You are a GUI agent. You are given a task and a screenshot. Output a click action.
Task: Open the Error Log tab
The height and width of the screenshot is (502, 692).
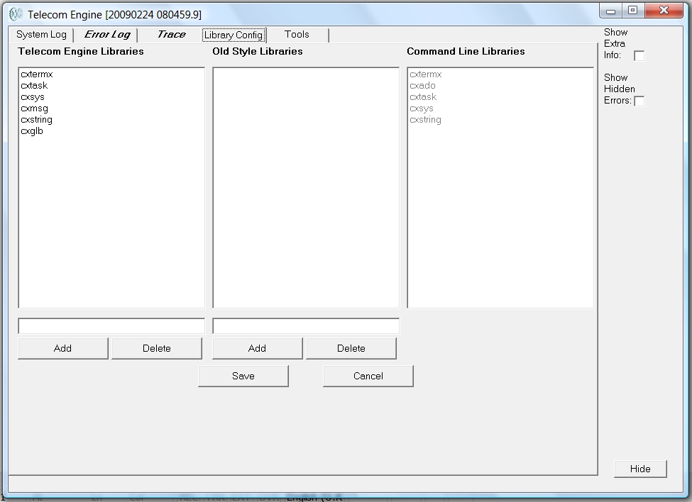[x=107, y=35]
